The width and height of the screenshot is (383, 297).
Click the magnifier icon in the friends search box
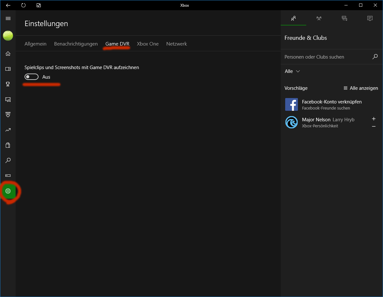click(x=375, y=57)
